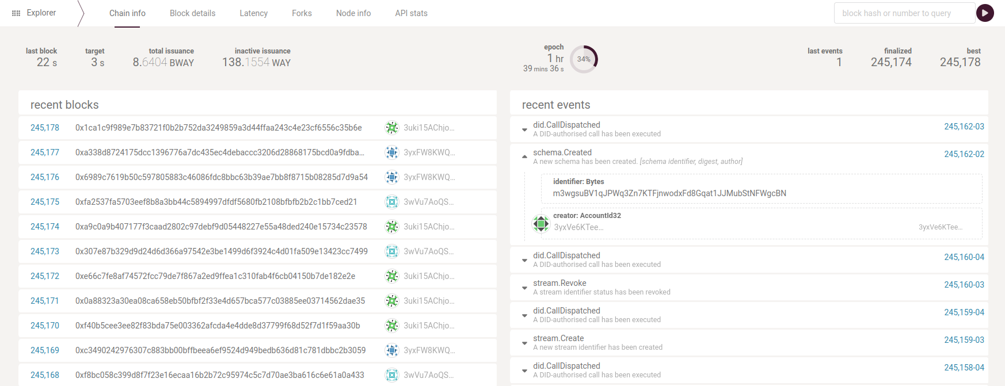Viewport: 1005px width, 386px height.
Task: Collapse the schema.Created event details
Action: tap(524, 156)
